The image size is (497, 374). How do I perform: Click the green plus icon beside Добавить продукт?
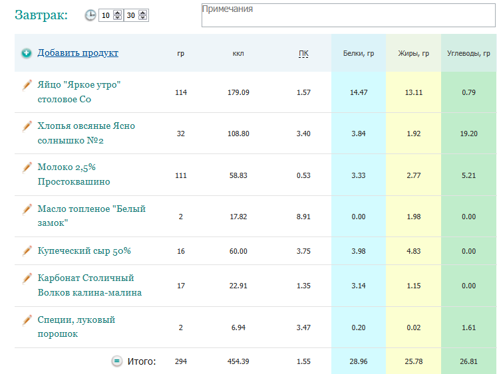point(27,53)
